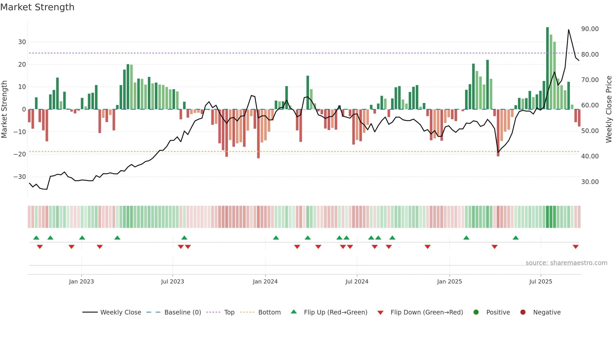
Task: Click the Jan 2025 axis label
Action: [449, 281]
